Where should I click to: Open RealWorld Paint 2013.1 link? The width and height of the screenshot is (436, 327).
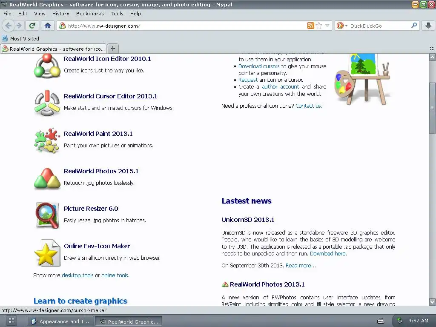pos(98,134)
